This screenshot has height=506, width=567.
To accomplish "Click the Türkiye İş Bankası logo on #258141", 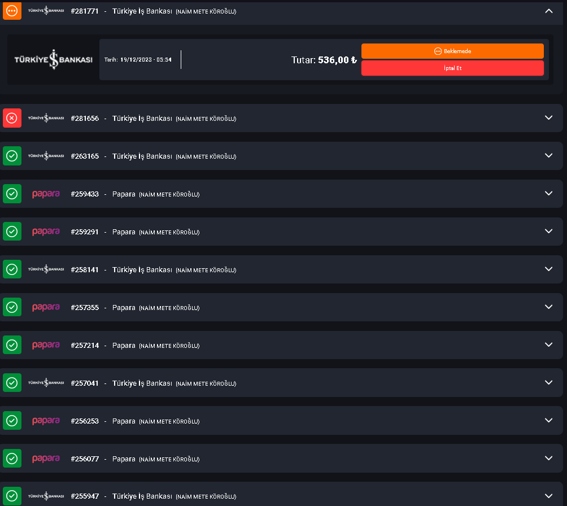I will (46, 269).
